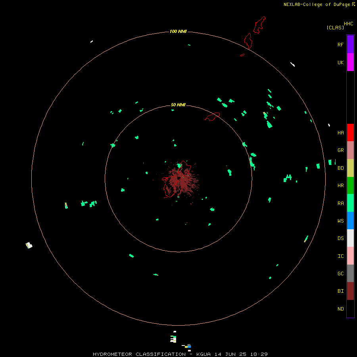Click the long red island outline crossing the 100 NMI ring
The width and height of the screenshot is (357, 357).
click(x=248, y=41)
